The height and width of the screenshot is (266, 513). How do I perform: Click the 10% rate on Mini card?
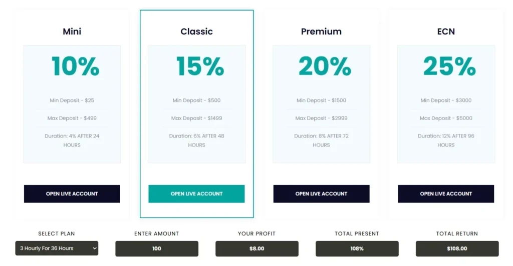[75, 66]
